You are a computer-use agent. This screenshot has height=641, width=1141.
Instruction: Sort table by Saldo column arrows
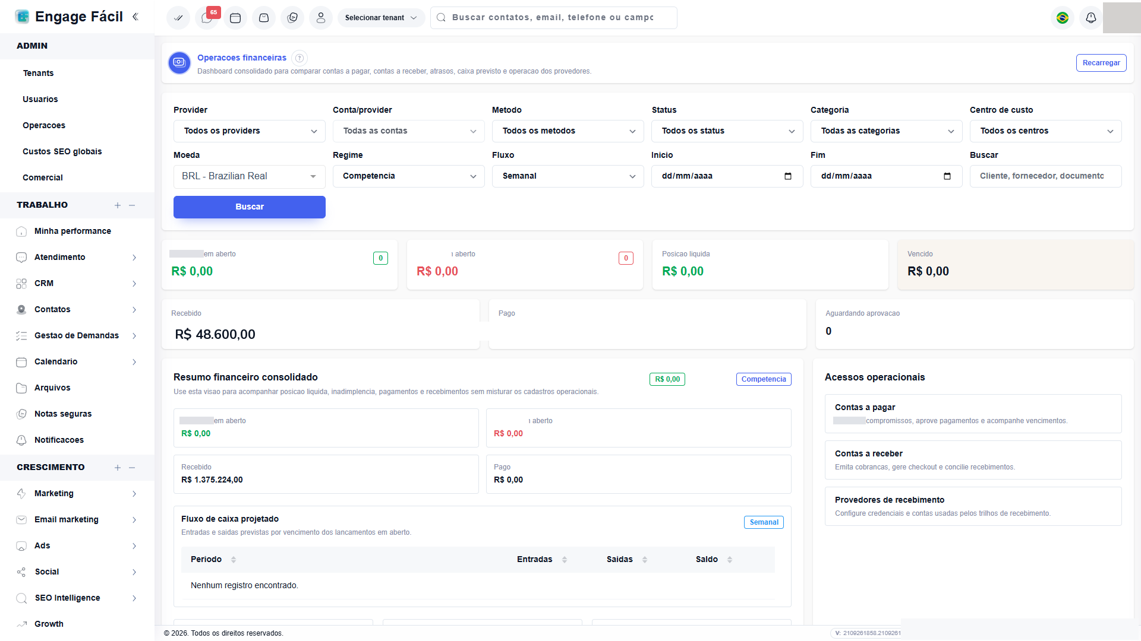[x=730, y=560]
